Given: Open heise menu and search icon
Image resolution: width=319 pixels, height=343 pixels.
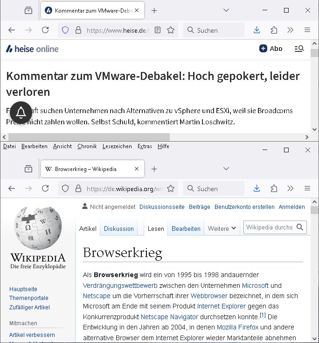Looking at the screenshot, I should (299, 49).
